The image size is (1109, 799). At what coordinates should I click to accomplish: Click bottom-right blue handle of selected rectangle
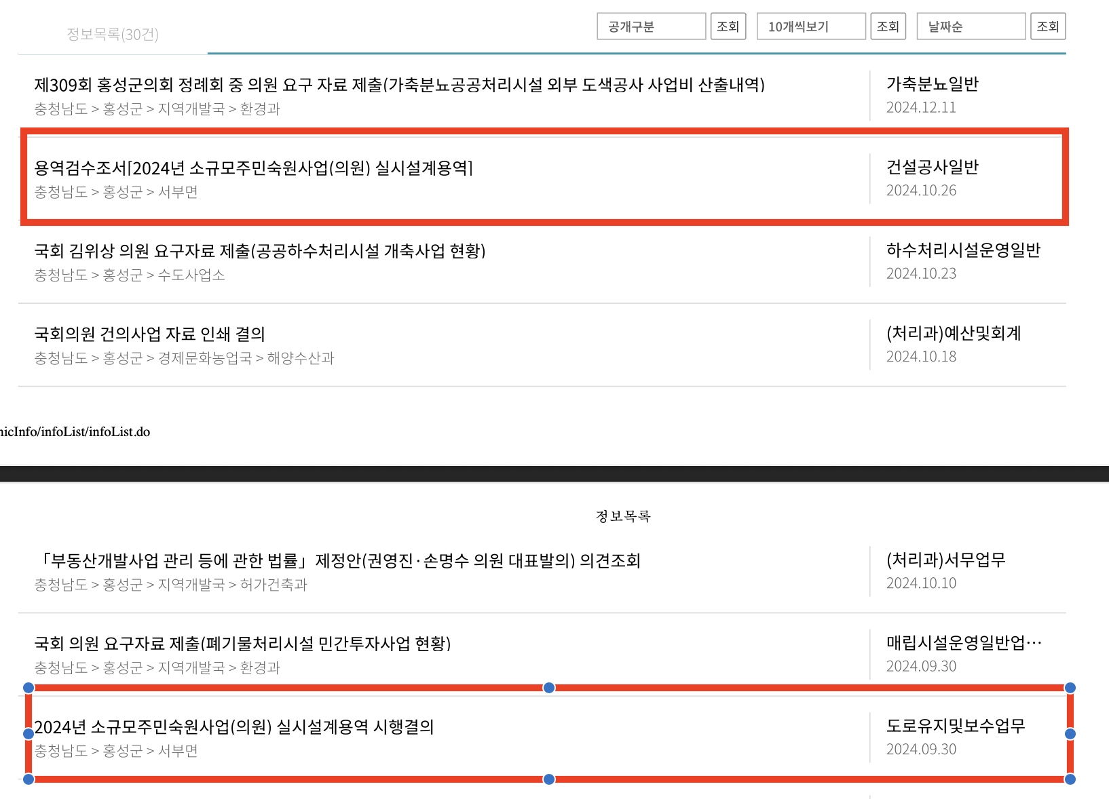(x=1070, y=779)
